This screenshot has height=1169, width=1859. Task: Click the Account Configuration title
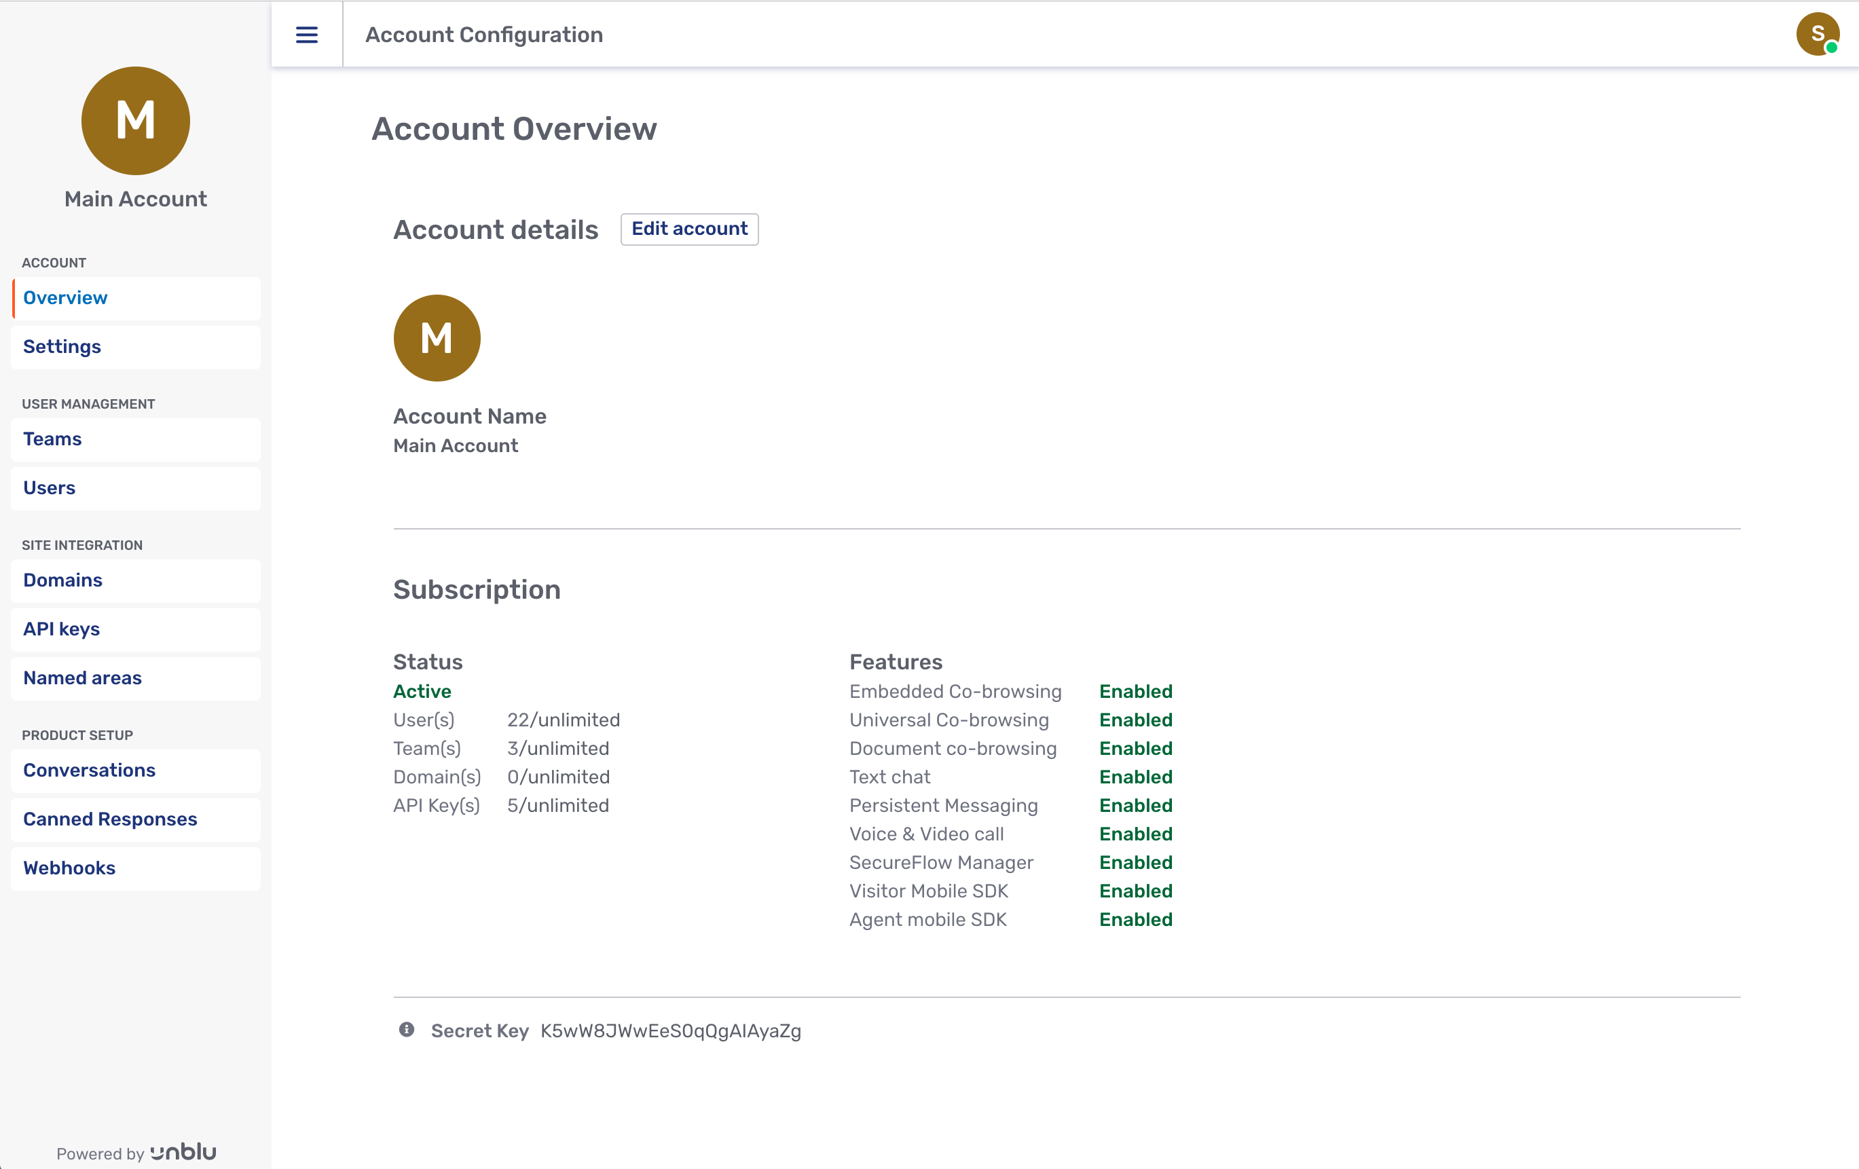point(484,34)
